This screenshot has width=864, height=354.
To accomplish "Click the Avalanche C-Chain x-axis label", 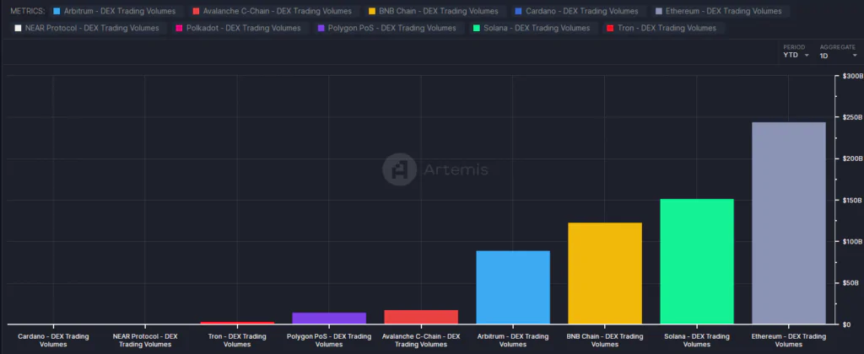I will (x=421, y=341).
